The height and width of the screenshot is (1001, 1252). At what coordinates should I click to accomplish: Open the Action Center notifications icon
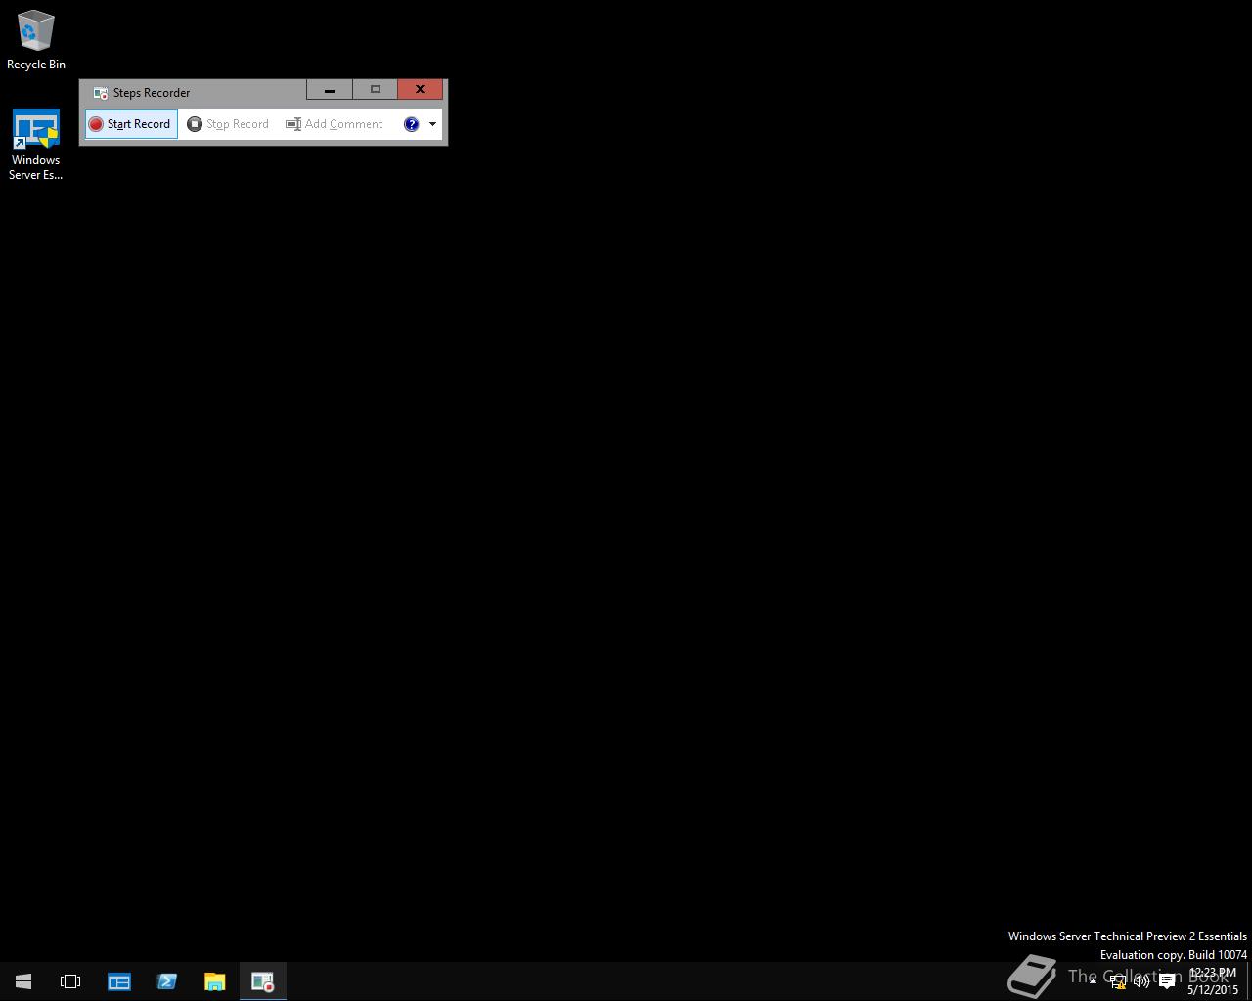click(1167, 981)
